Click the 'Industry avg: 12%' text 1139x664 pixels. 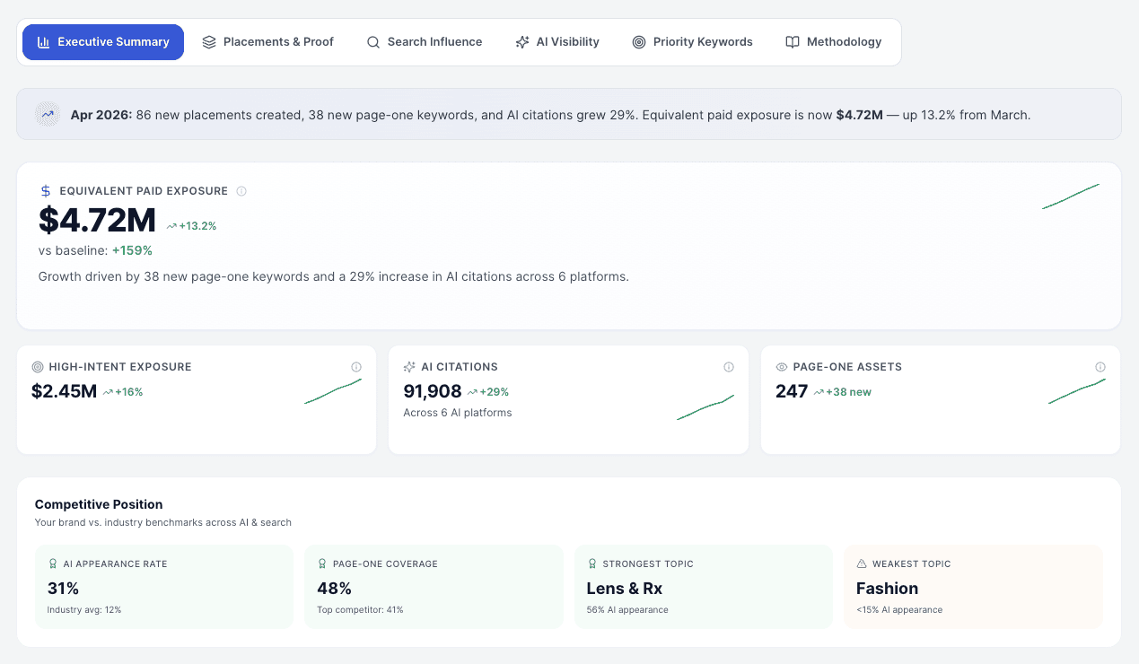[84, 610]
